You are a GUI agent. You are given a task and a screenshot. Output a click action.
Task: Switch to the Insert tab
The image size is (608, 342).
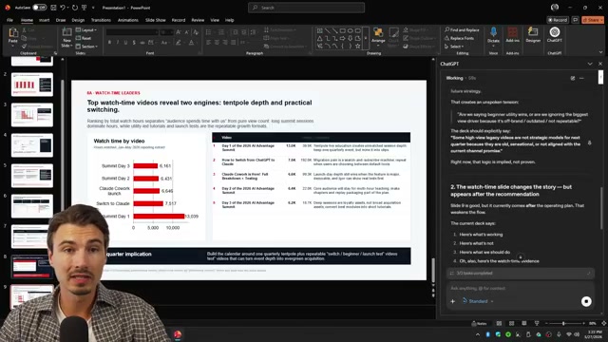45,20
